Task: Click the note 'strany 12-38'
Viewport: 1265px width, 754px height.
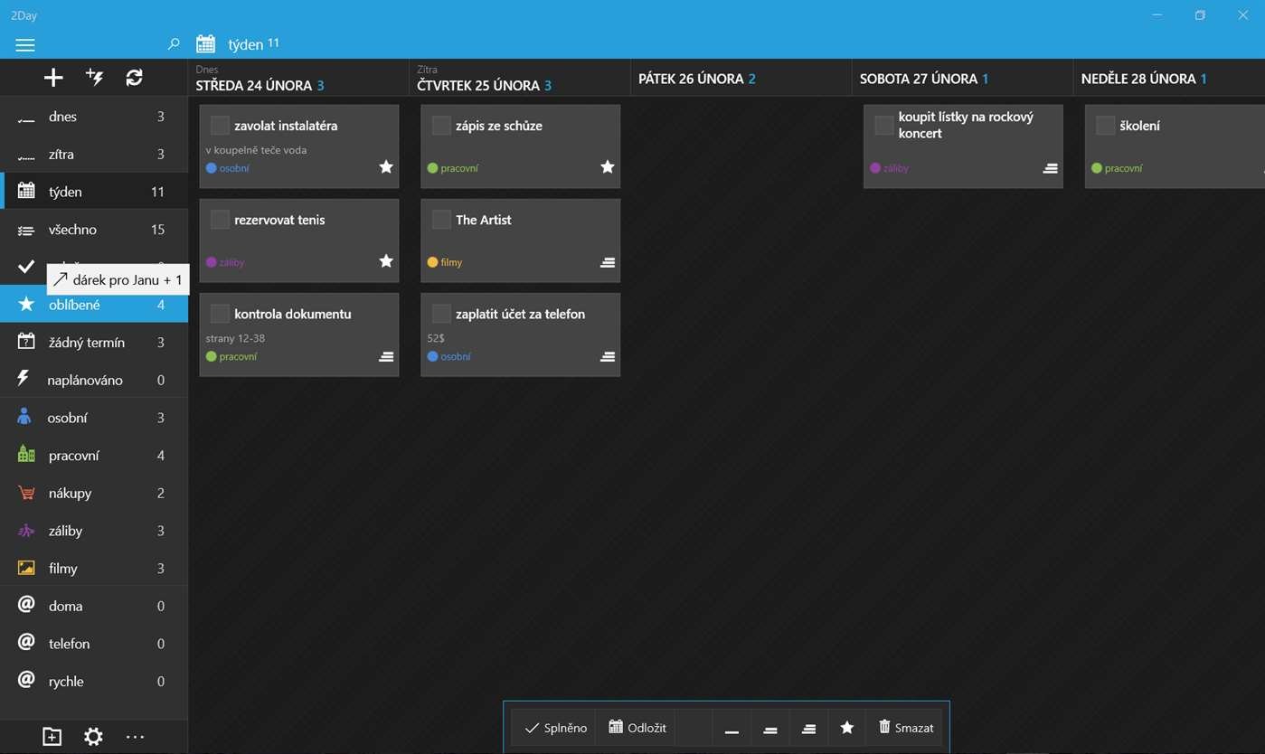Action: [x=235, y=338]
